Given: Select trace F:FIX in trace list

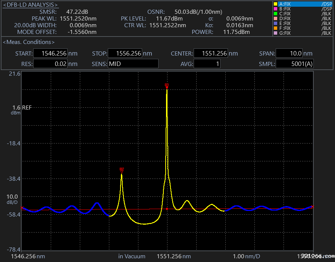Looking at the screenshot, I should tap(303, 28).
